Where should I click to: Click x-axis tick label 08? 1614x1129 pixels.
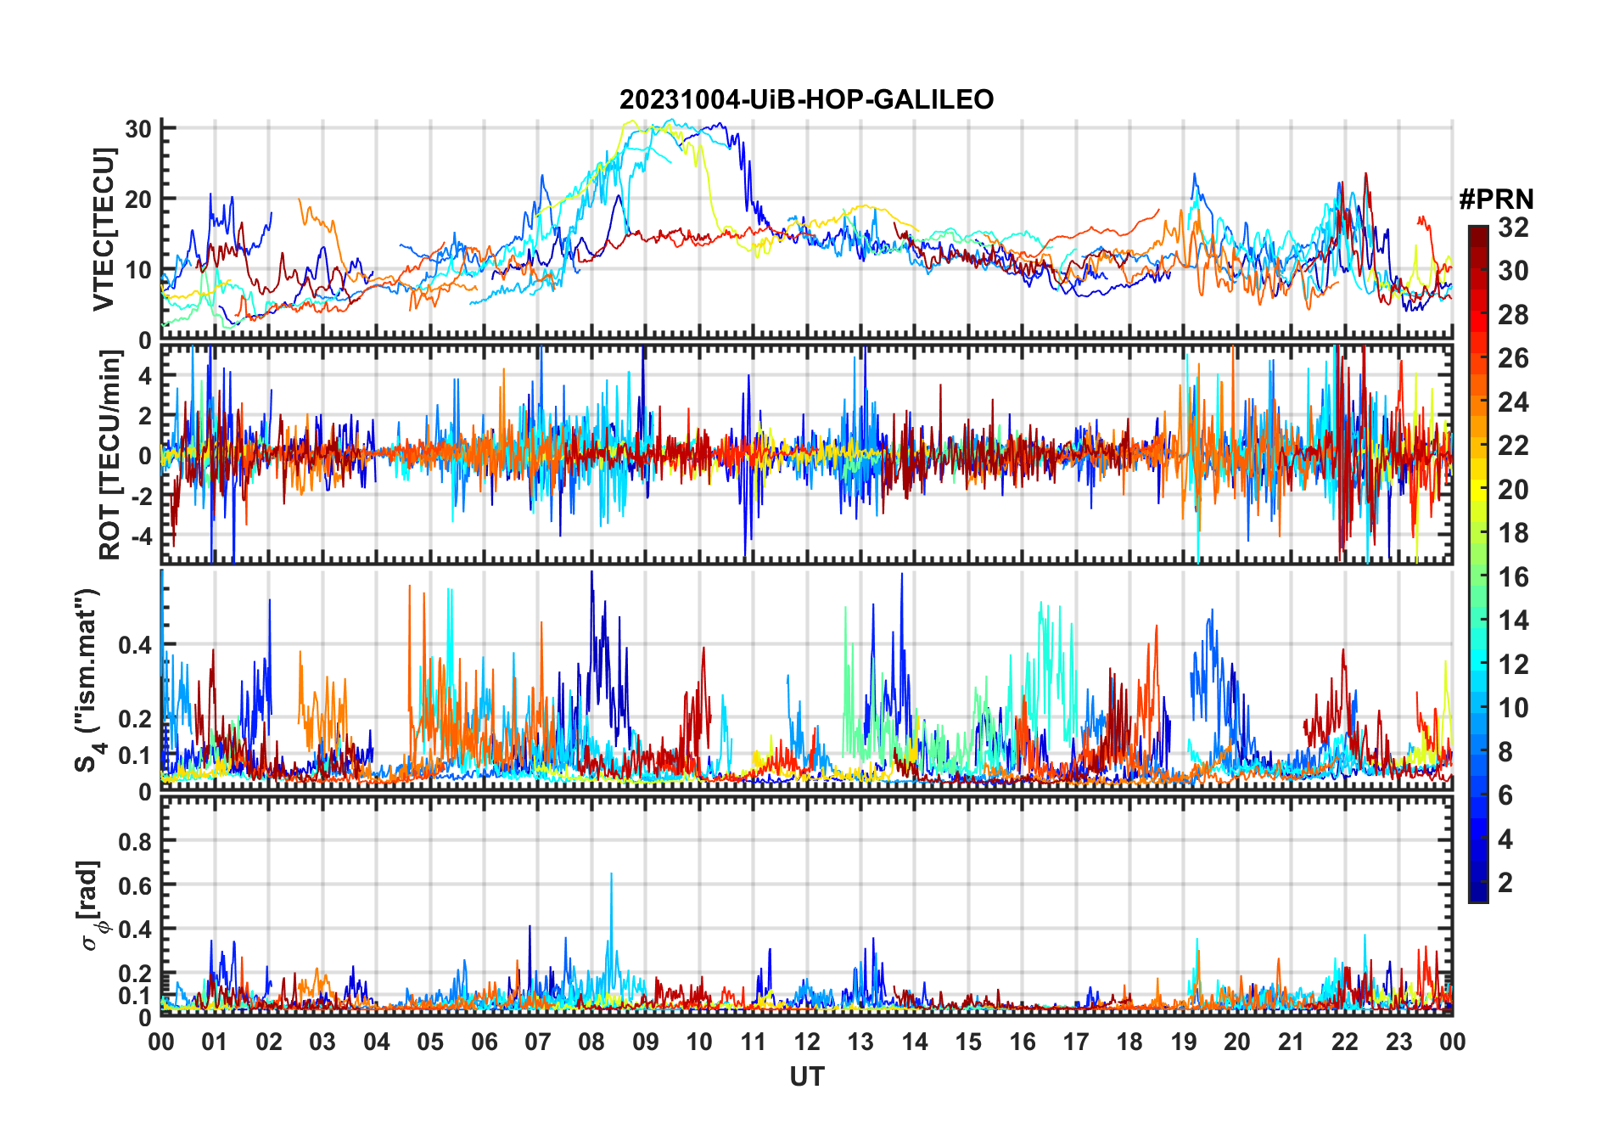[x=591, y=1042]
